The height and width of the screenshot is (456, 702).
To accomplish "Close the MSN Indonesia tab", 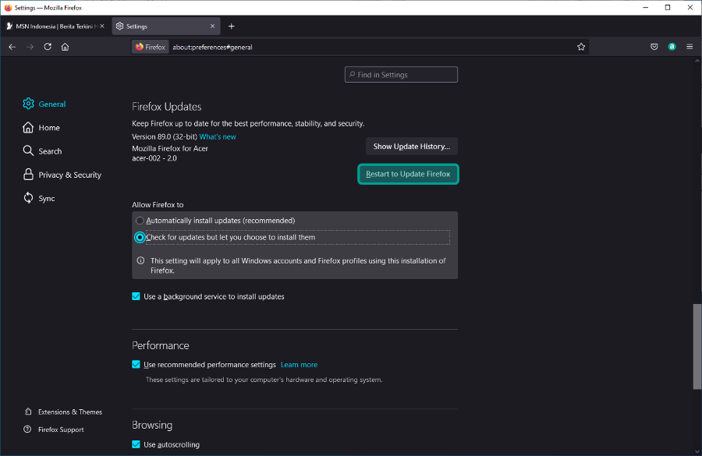I will click(x=102, y=27).
